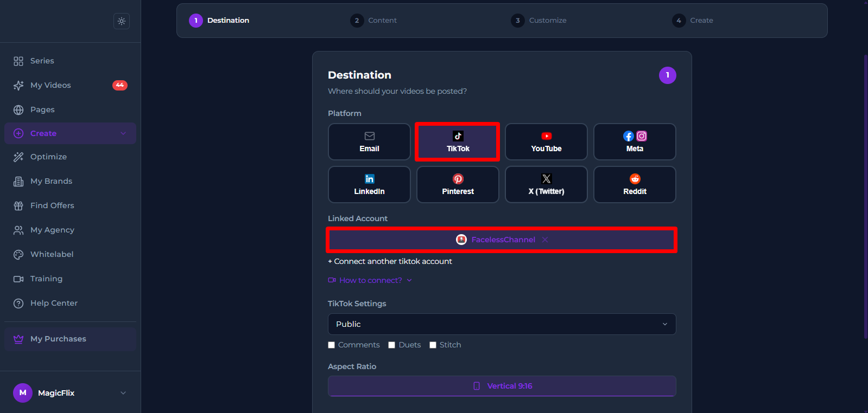Click the My Brands building icon

point(18,182)
